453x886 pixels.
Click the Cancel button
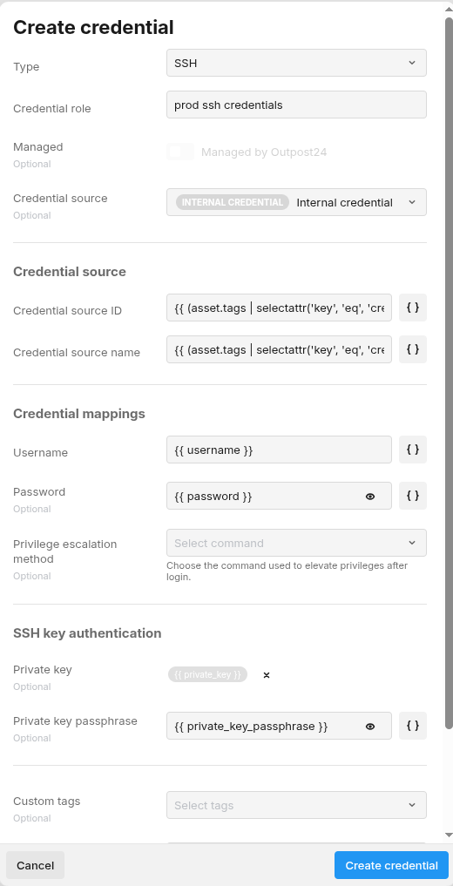(35, 865)
